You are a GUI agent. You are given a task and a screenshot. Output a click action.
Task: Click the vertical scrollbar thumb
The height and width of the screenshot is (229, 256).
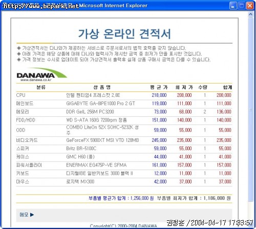tap(250, 110)
